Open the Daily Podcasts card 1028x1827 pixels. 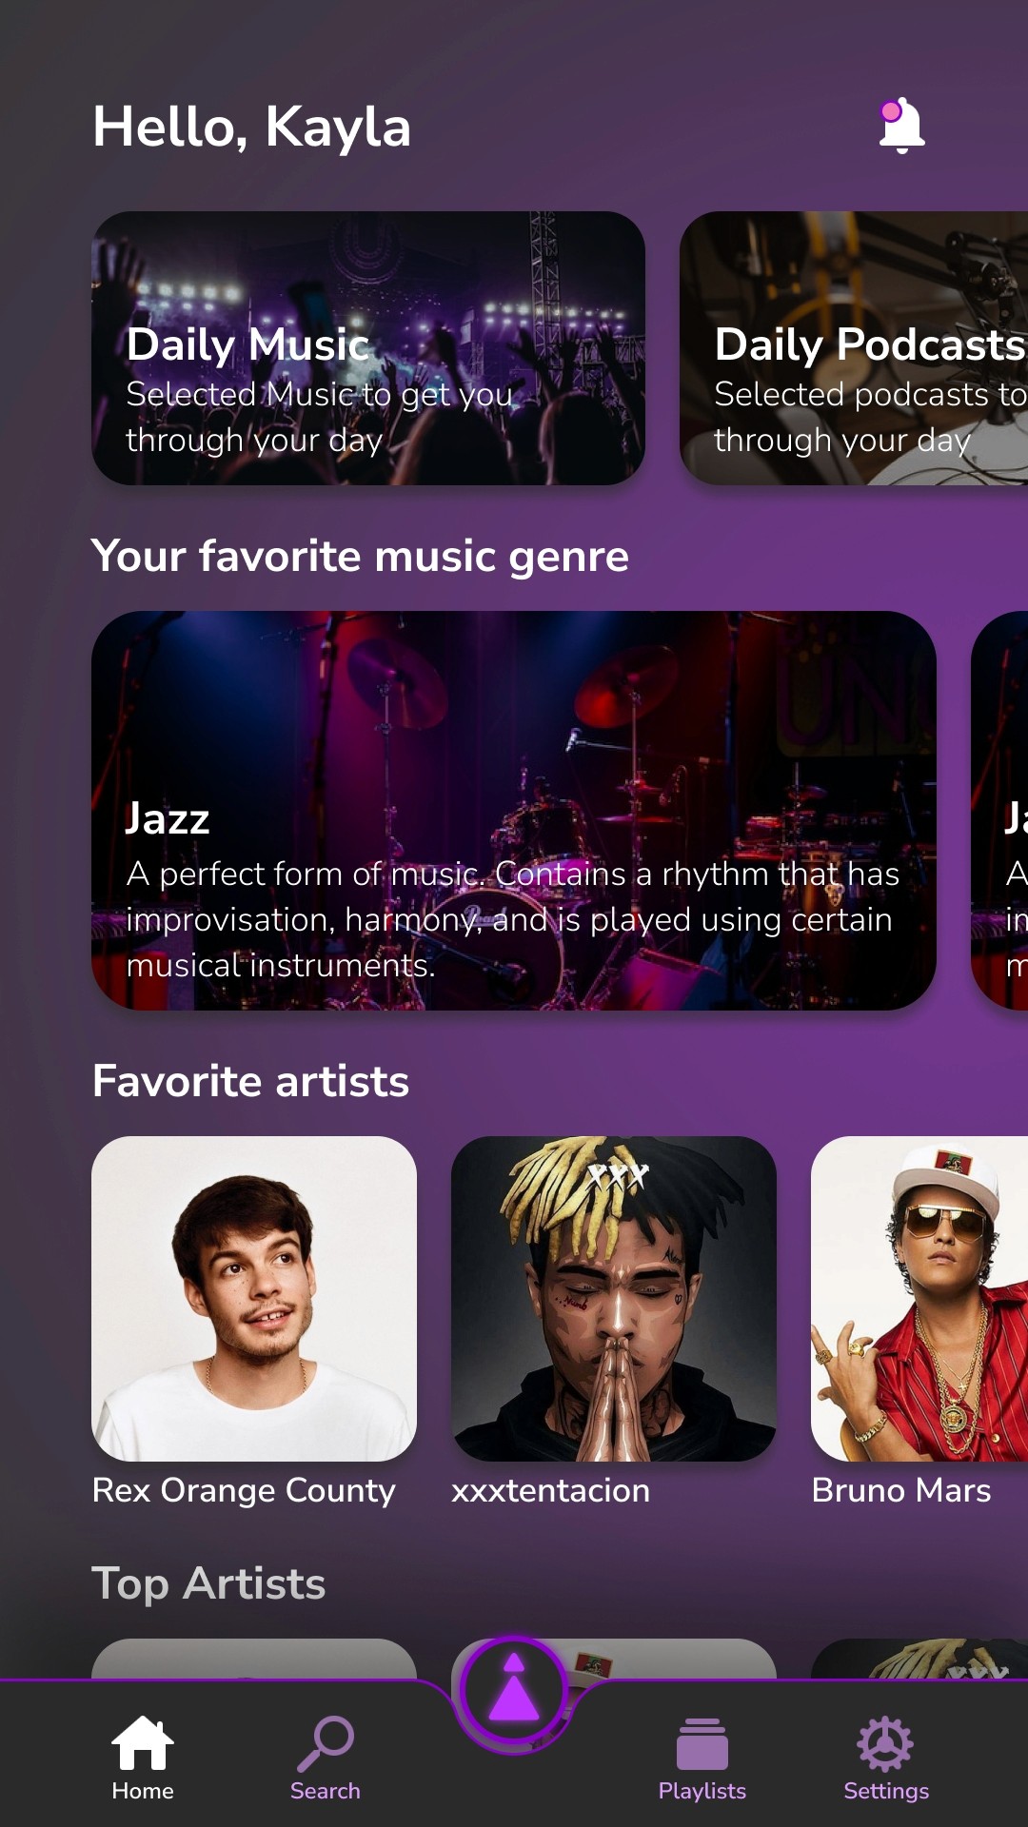click(854, 348)
